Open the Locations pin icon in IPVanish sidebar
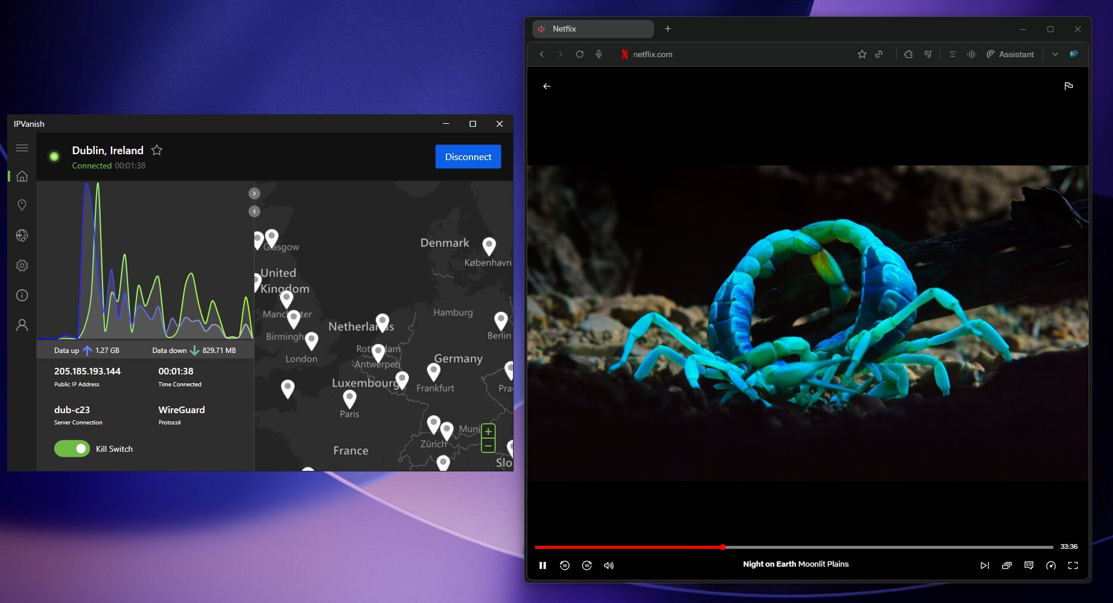Screen dimensions: 1113x603 pos(22,205)
